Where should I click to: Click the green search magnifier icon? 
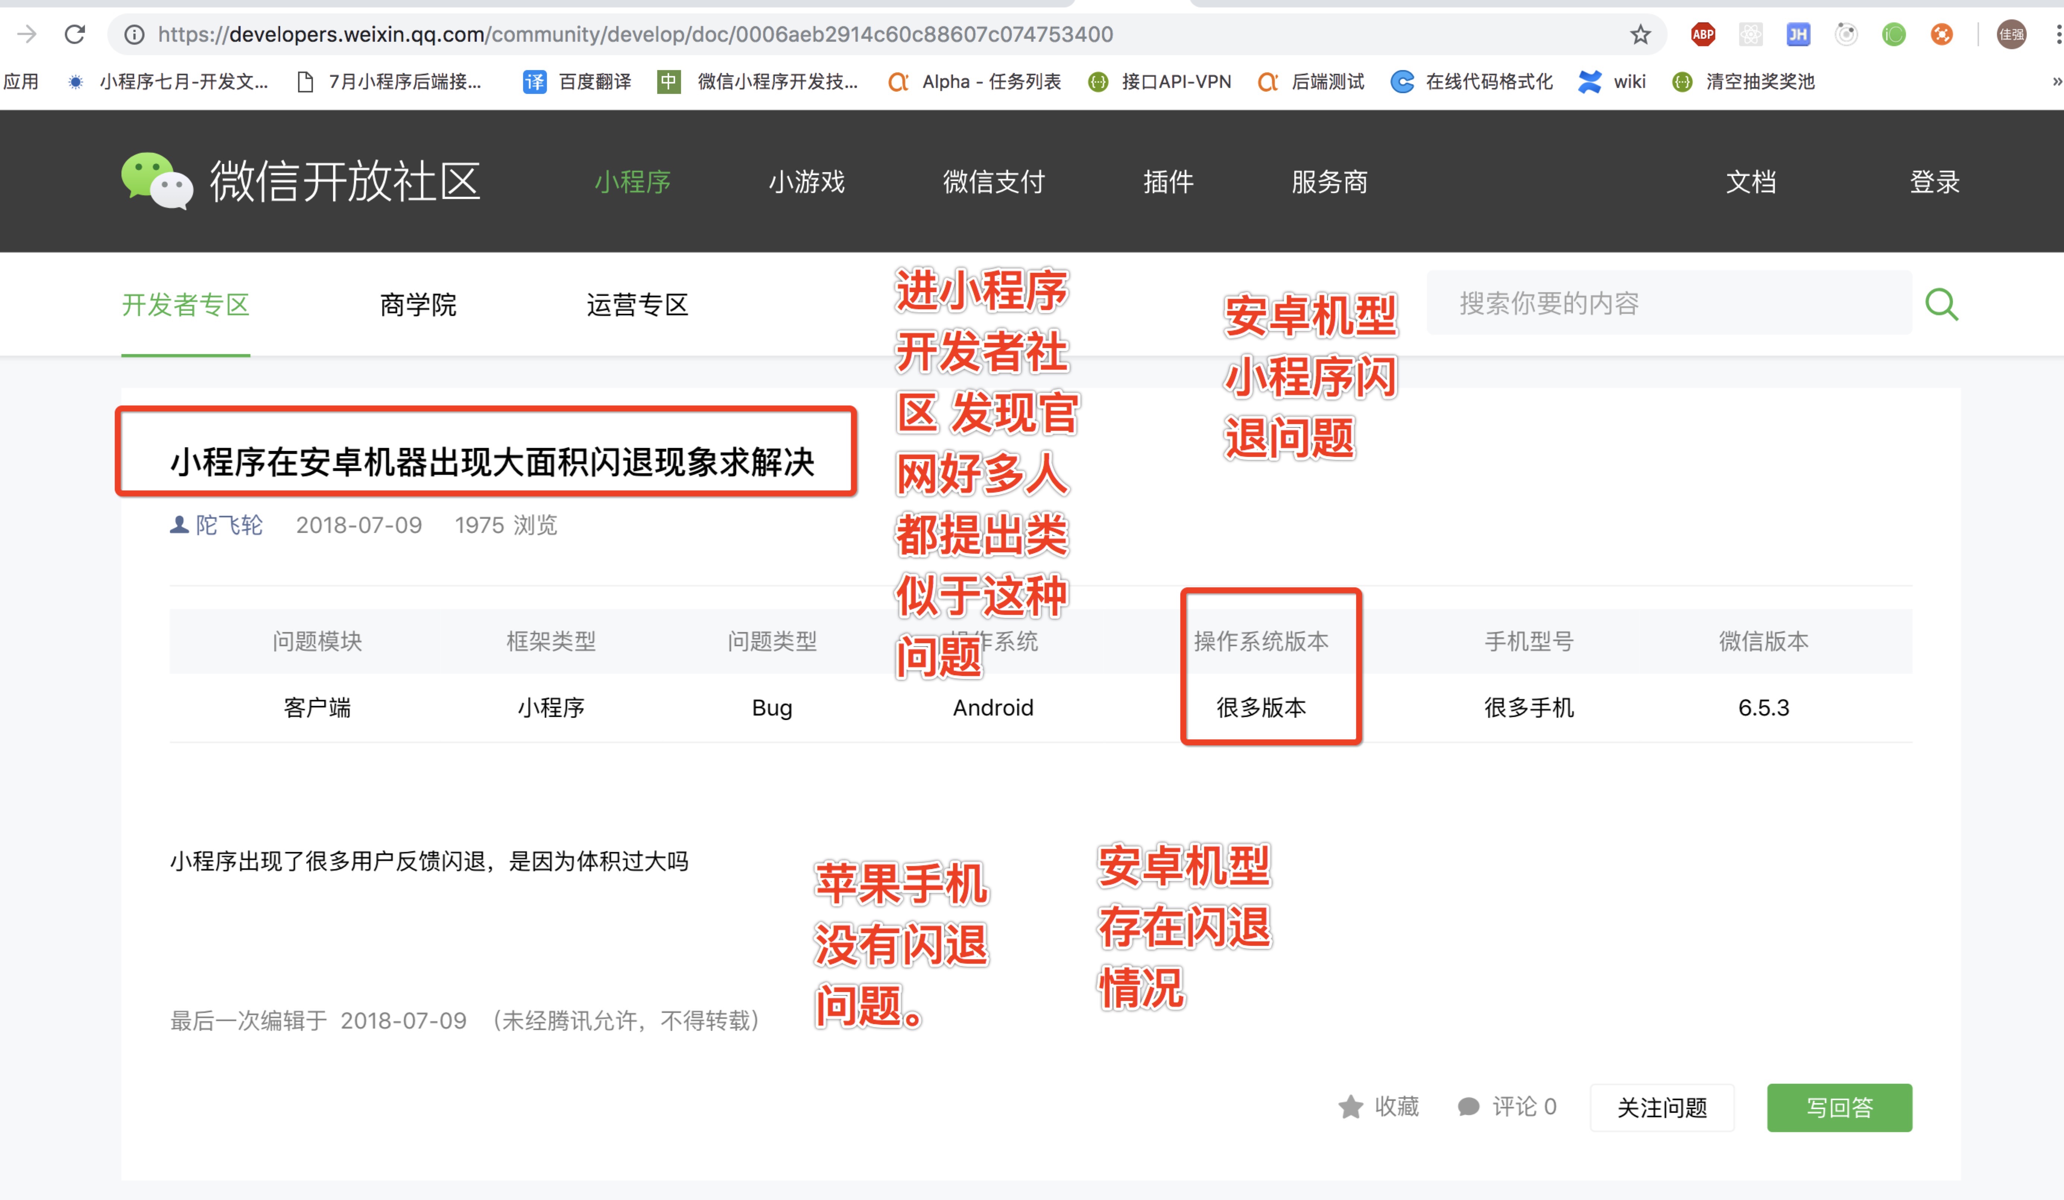tap(1941, 304)
